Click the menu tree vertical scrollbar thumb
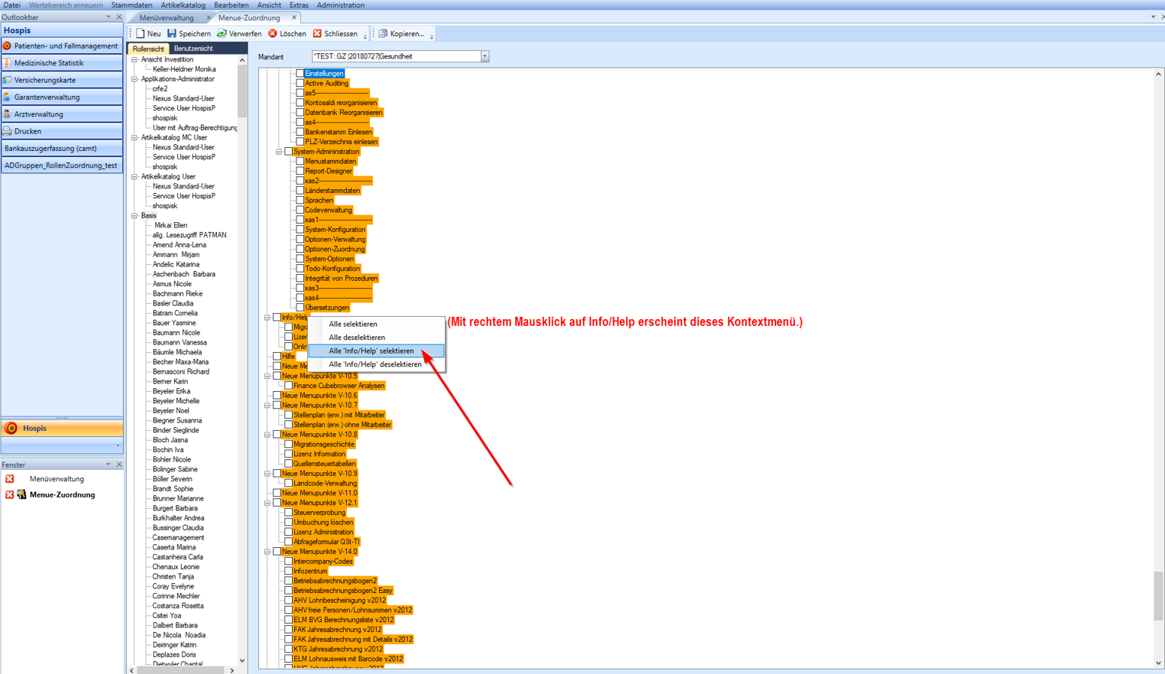The height and width of the screenshot is (674, 1165). tap(1158, 595)
